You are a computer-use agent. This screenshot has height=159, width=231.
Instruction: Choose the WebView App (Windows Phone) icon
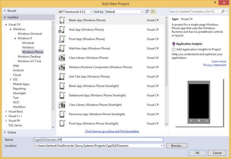click(x=62, y=49)
